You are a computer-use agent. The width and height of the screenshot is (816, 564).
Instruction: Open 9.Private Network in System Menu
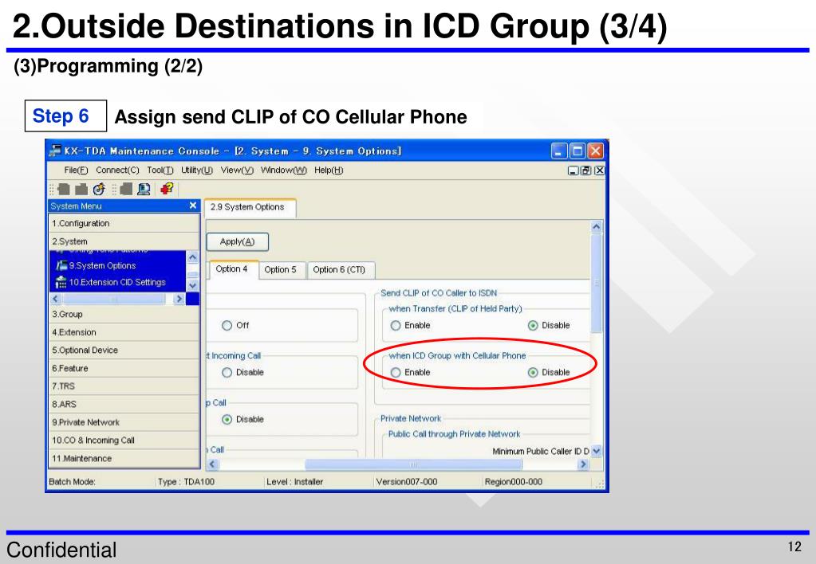coord(124,422)
